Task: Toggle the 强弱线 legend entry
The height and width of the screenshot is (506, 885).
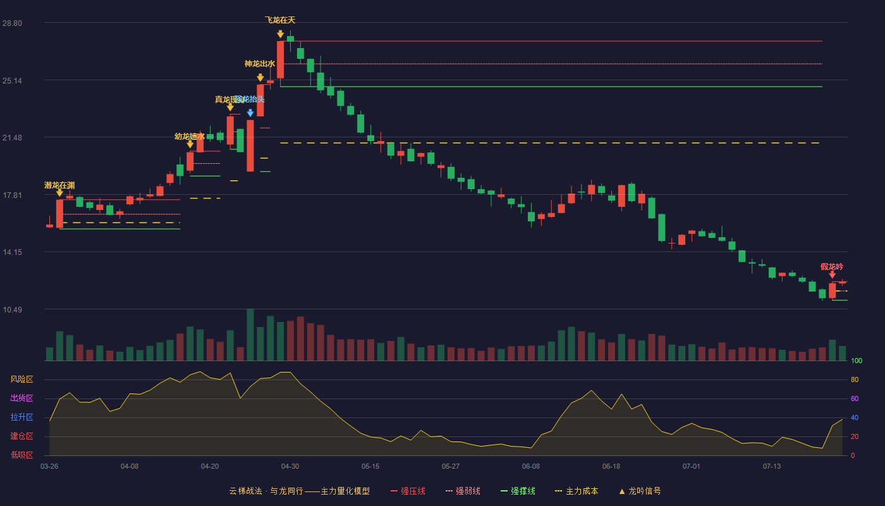Action: pyautogui.click(x=463, y=491)
